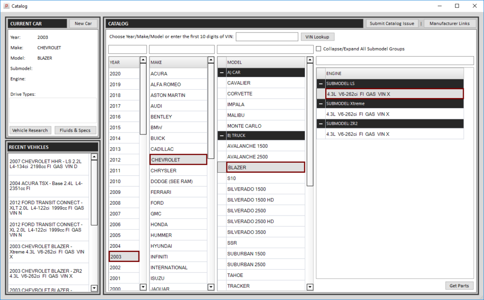Click the VIN Lookup button
This screenshot has width=484, height=300.
tap(317, 37)
